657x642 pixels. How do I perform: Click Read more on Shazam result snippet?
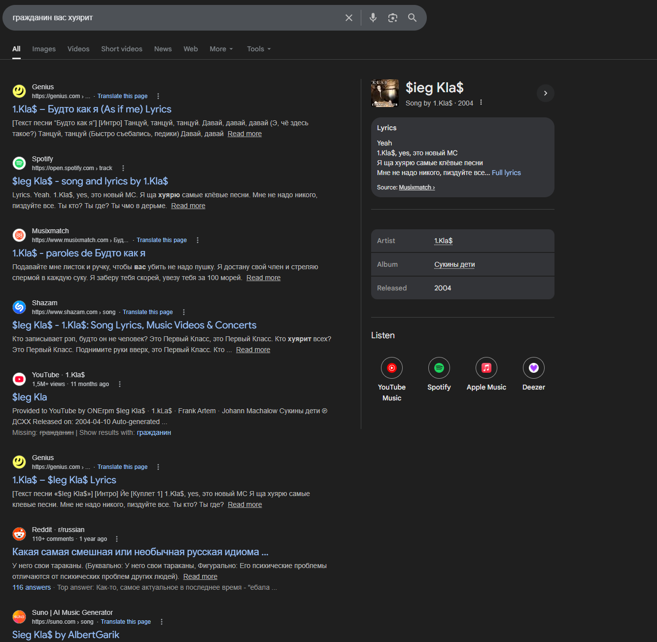pyautogui.click(x=253, y=350)
